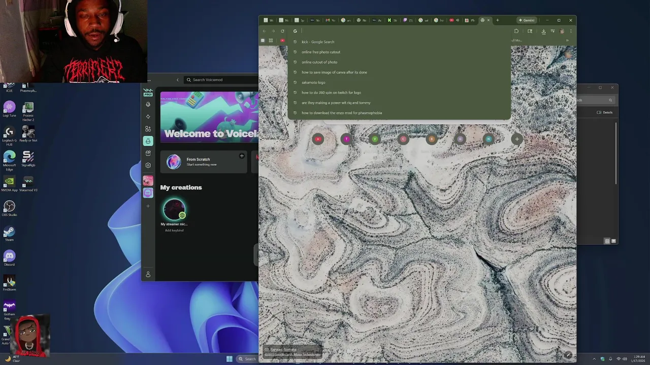The image size is (650, 365).
Task: Open Voicemod settings gear icon
Action: tap(148, 165)
